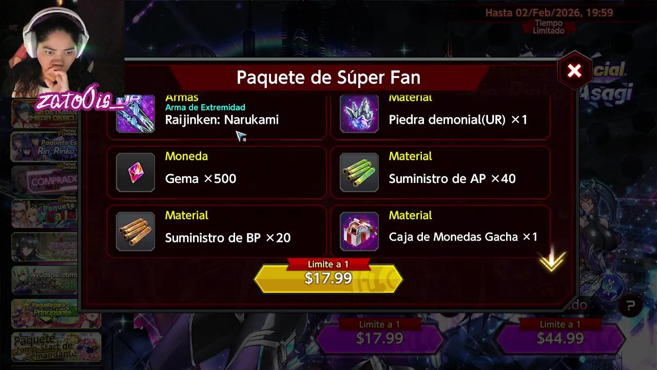Image resolution: width=657 pixels, height=370 pixels.
Task: Click the question mark help icon
Action: pos(630,306)
